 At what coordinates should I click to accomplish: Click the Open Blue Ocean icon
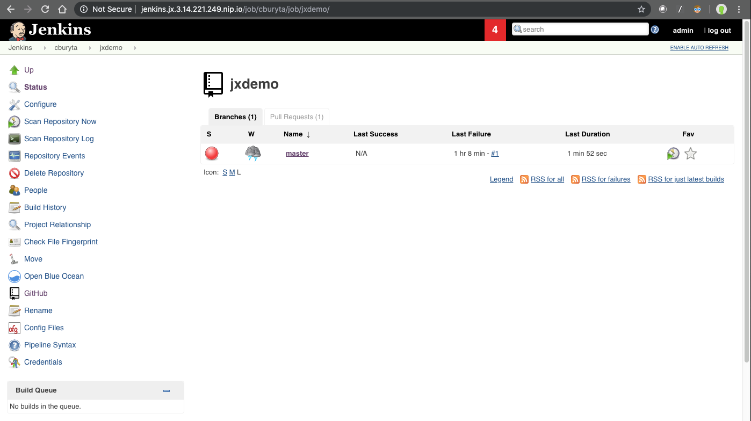pyautogui.click(x=15, y=277)
